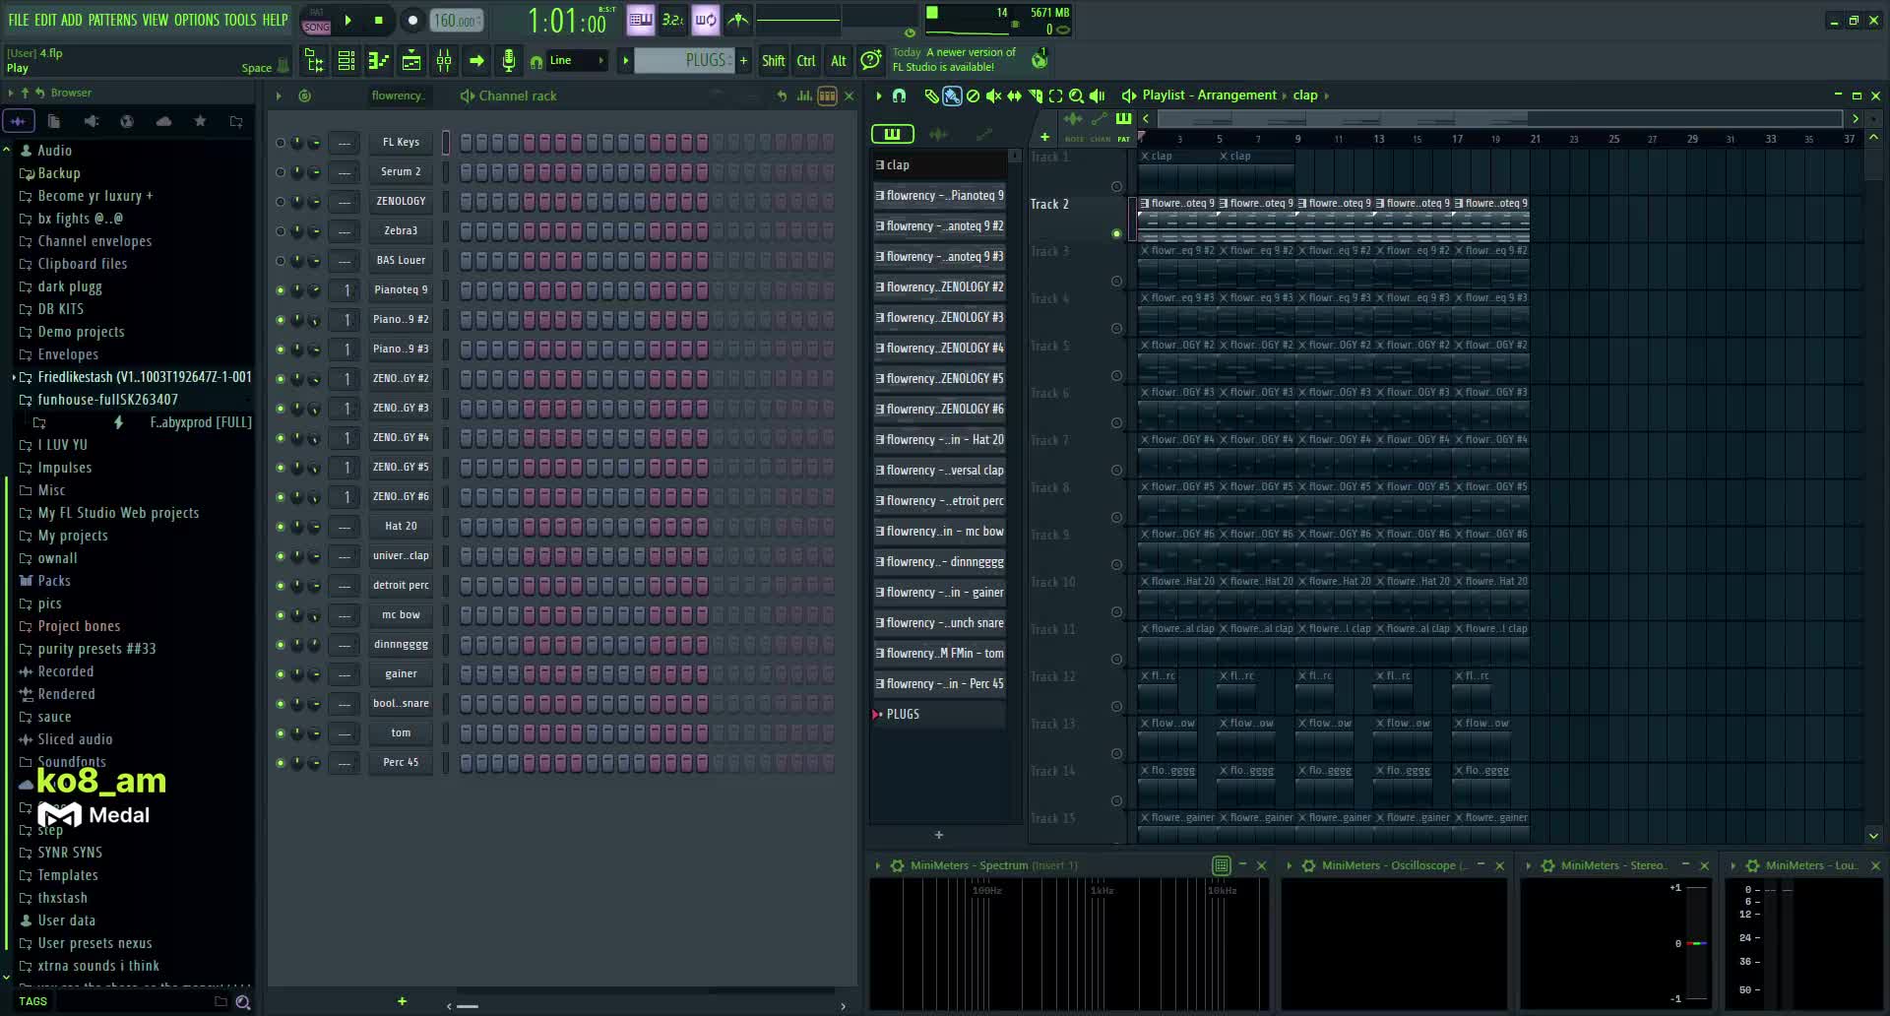Open the TOOLS menu

tap(240, 20)
